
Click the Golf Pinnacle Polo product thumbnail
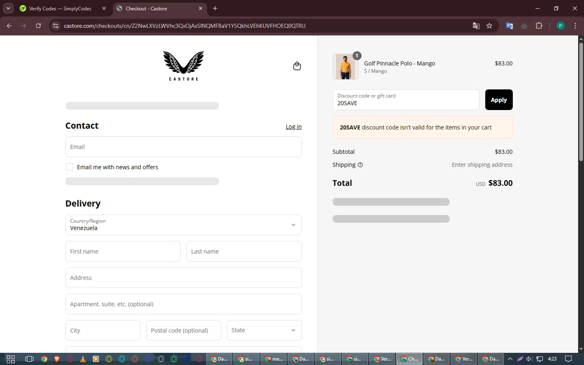pos(346,67)
